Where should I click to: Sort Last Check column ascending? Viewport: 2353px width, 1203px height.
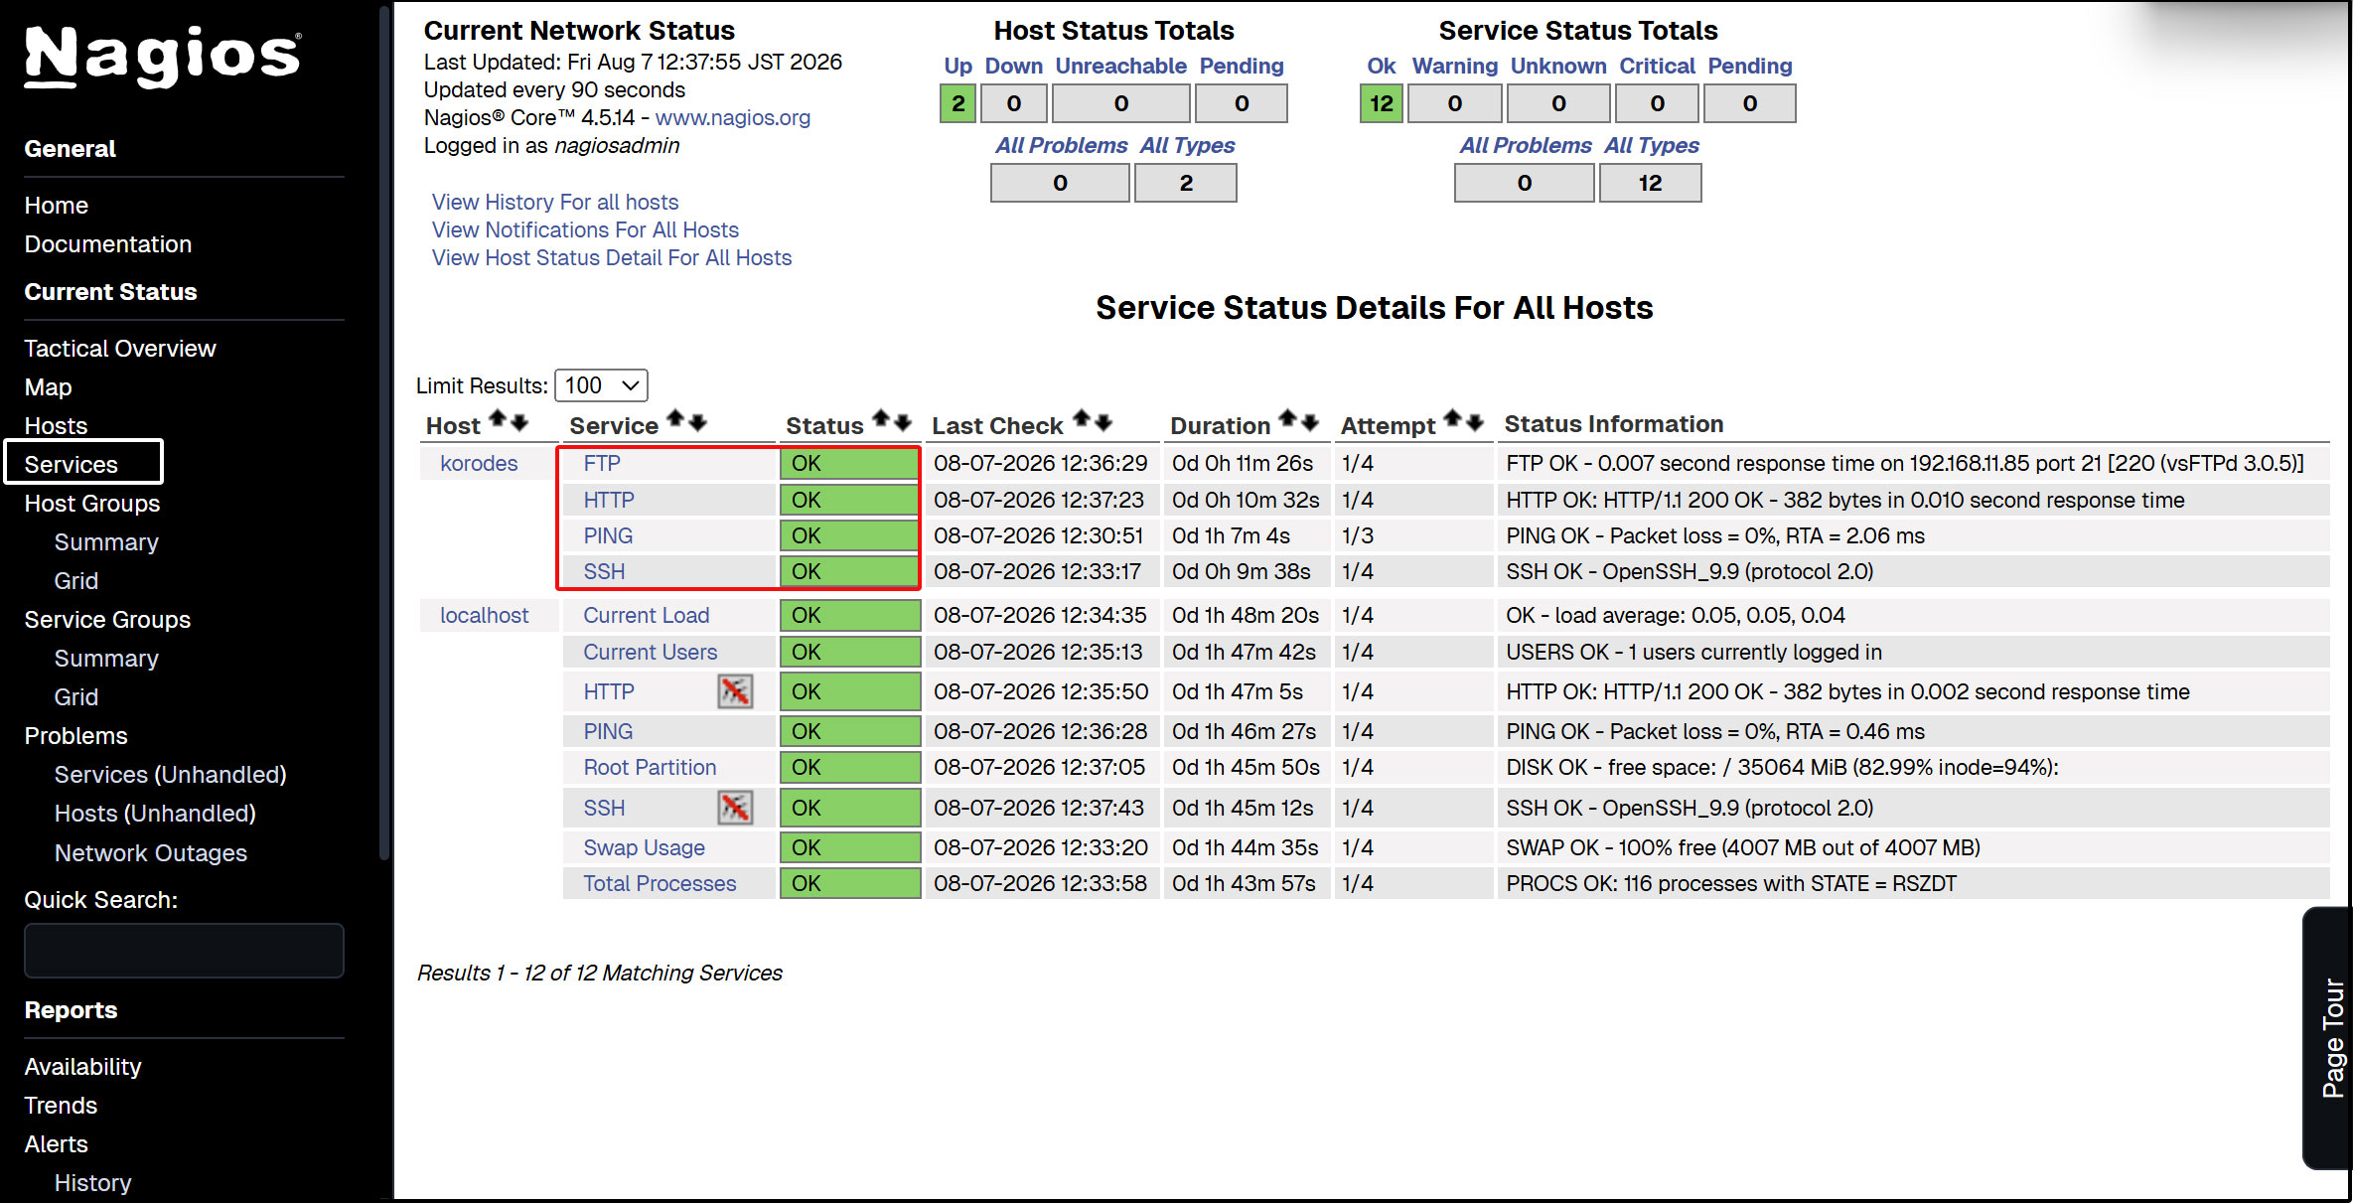[x=1082, y=418]
